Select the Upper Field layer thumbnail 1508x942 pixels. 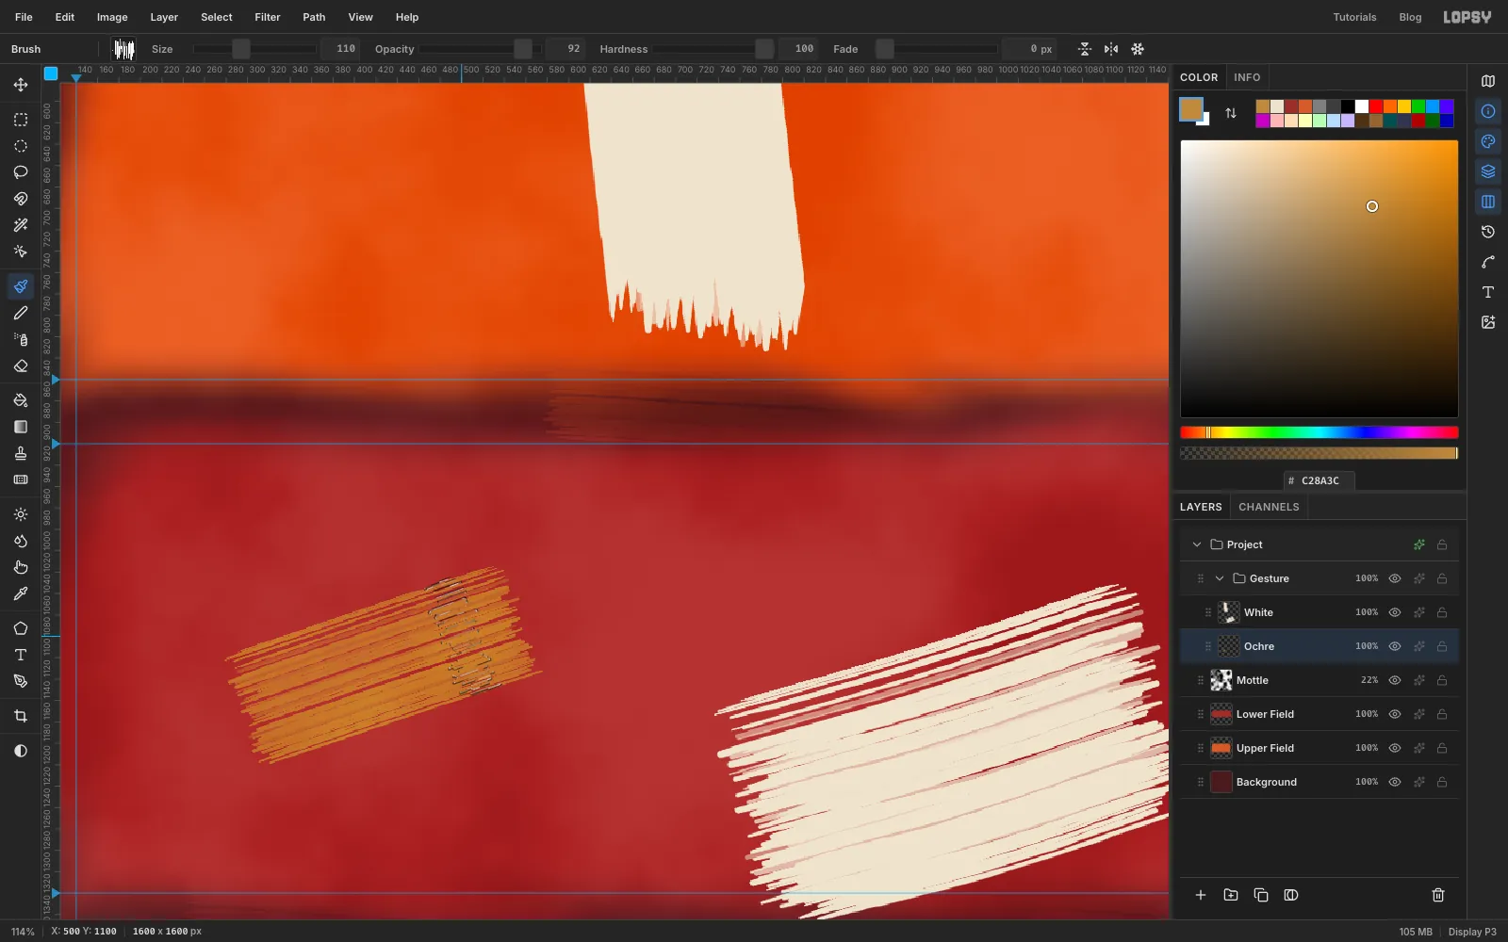[x=1221, y=748]
